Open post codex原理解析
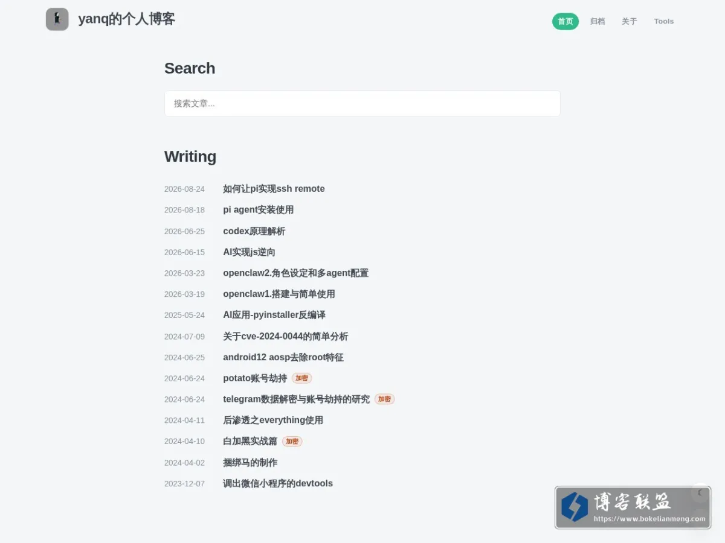This screenshot has width=725, height=543. [254, 231]
